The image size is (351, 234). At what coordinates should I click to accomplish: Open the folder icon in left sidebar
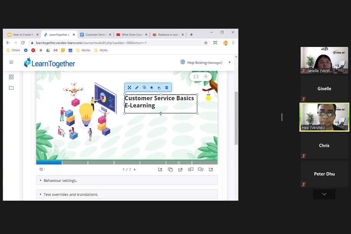coord(11,88)
